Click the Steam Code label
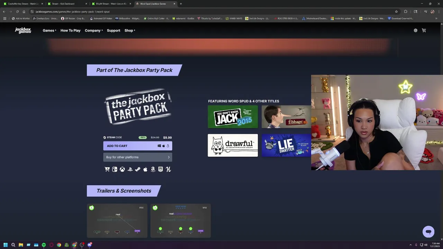Screen dimensions: 443x249 [112, 137]
